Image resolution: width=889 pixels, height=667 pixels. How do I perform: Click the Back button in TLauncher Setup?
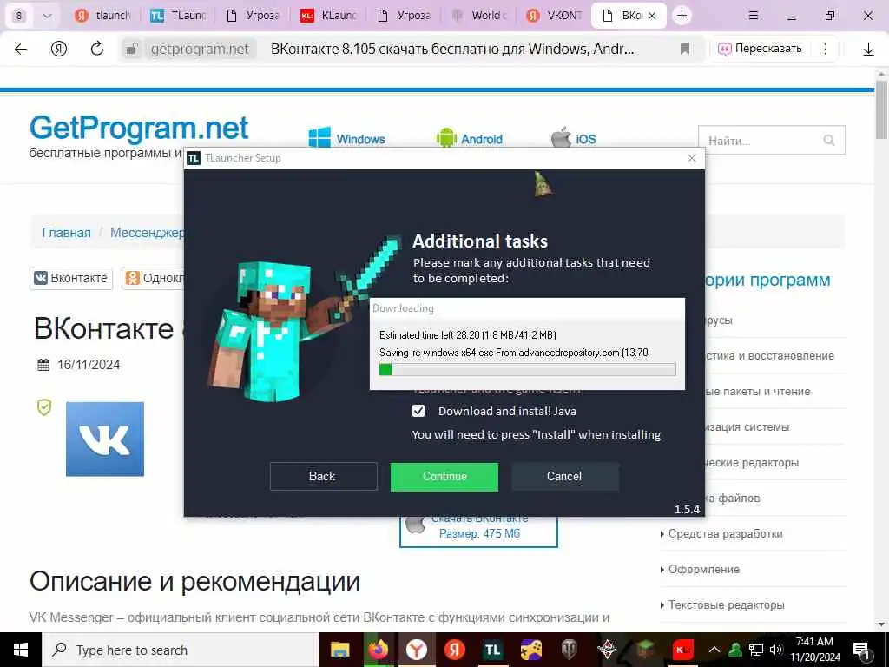tap(323, 477)
